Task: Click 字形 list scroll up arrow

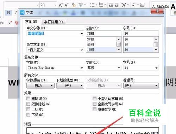Action: click(x=119, y=39)
